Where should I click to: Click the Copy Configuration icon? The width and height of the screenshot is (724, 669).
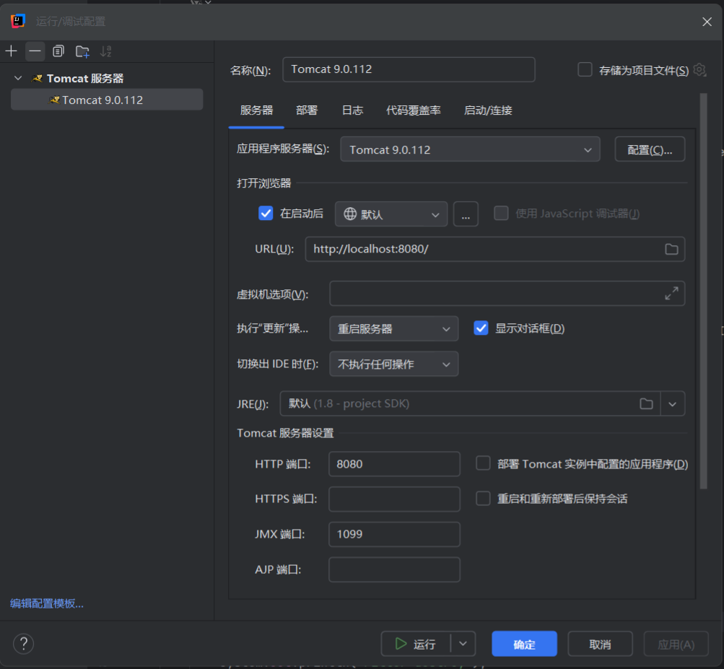(x=58, y=51)
